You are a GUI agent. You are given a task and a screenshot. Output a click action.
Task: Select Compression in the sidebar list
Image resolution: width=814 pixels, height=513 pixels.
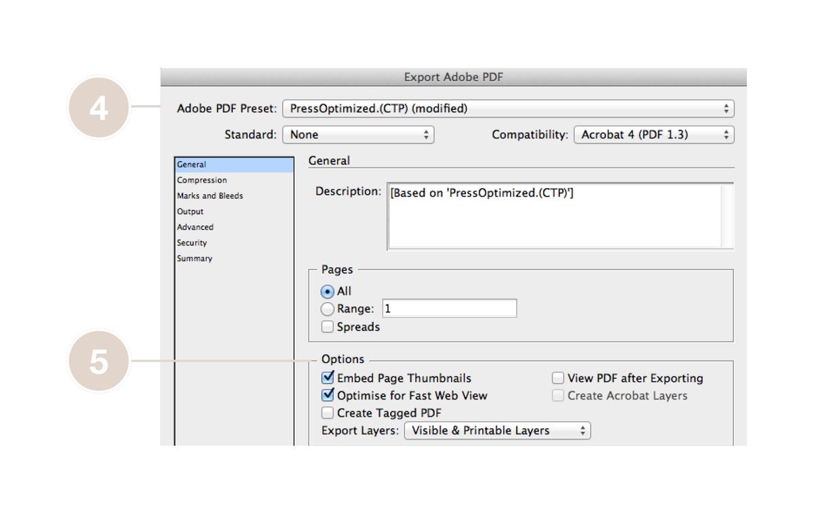coord(234,180)
